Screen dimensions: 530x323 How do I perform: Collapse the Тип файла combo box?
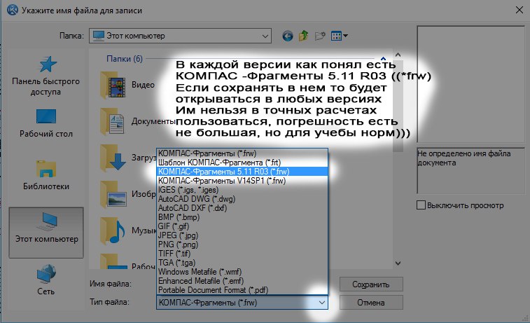[x=322, y=303]
